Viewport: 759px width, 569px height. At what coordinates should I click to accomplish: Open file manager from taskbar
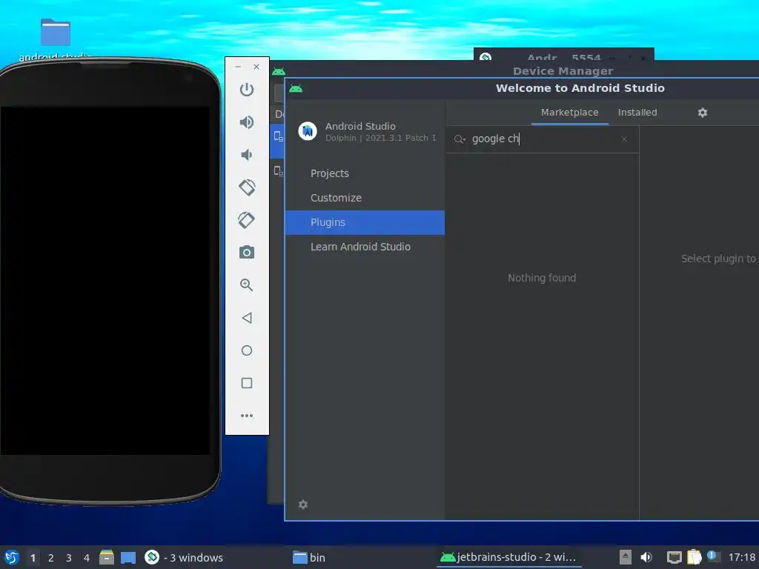click(107, 557)
